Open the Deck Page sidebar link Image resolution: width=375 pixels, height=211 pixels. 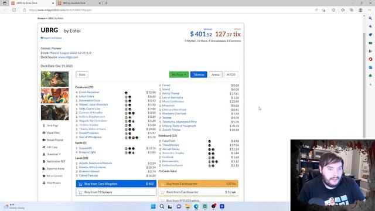50,125
